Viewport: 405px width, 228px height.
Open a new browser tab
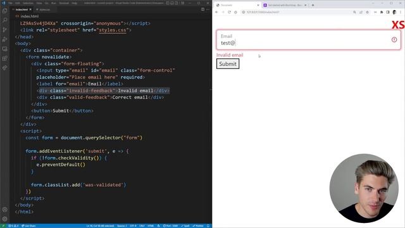coord(313,5)
